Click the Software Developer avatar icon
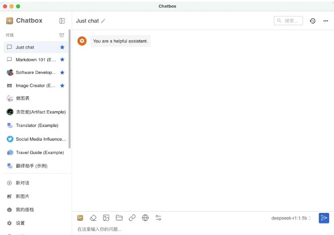This screenshot has height=235, width=334. point(10,73)
